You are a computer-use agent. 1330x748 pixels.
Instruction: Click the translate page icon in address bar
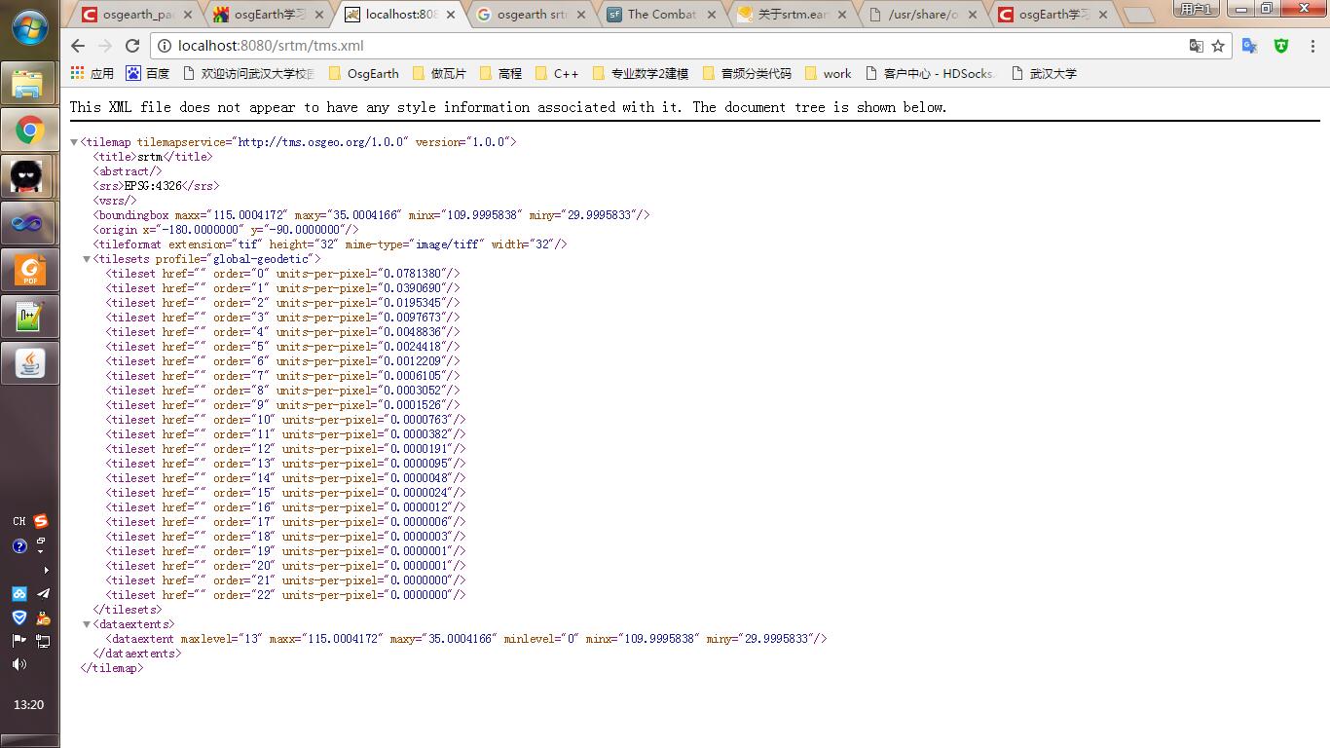(1197, 46)
